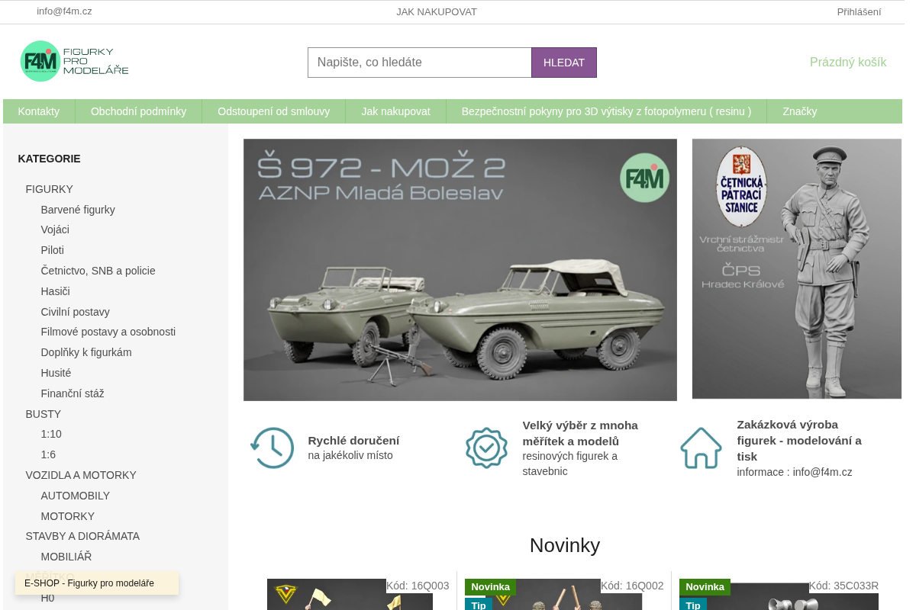The width and height of the screenshot is (916, 610).
Task: Open Značky in the green menu
Action: [x=800, y=111]
